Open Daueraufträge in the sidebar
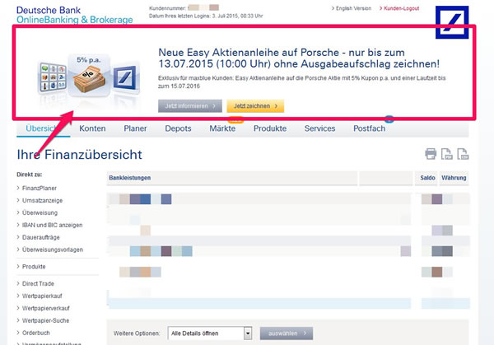This screenshot has height=345, width=494. [x=40, y=237]
